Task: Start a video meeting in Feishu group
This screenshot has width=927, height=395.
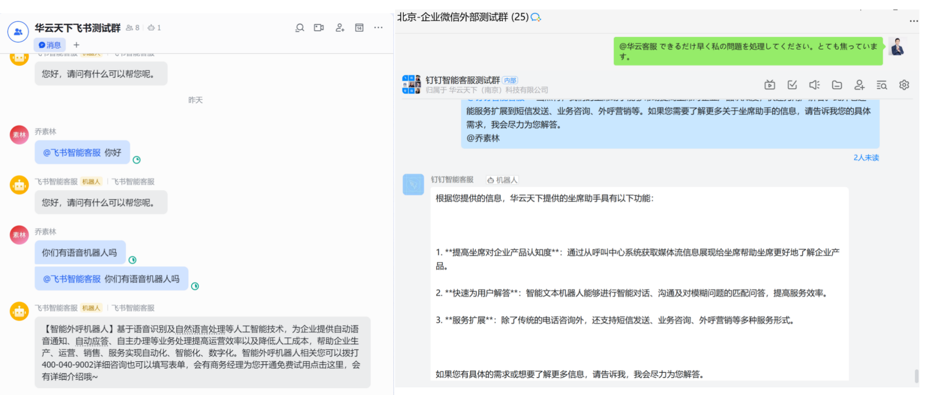Action: 319,28
